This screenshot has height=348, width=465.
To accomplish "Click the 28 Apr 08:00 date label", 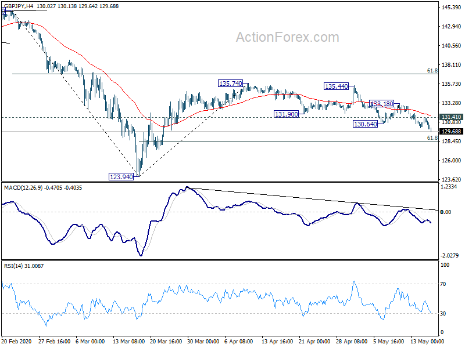I will point(352,342).
